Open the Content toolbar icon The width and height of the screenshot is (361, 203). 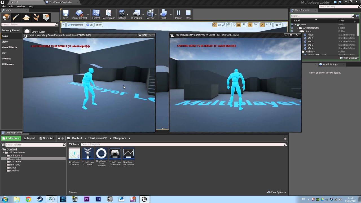click(96, 15)
